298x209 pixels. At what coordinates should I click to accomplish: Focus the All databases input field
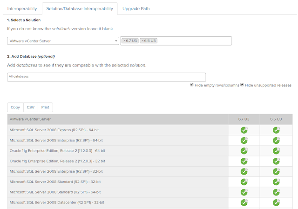tap(107, 77)
